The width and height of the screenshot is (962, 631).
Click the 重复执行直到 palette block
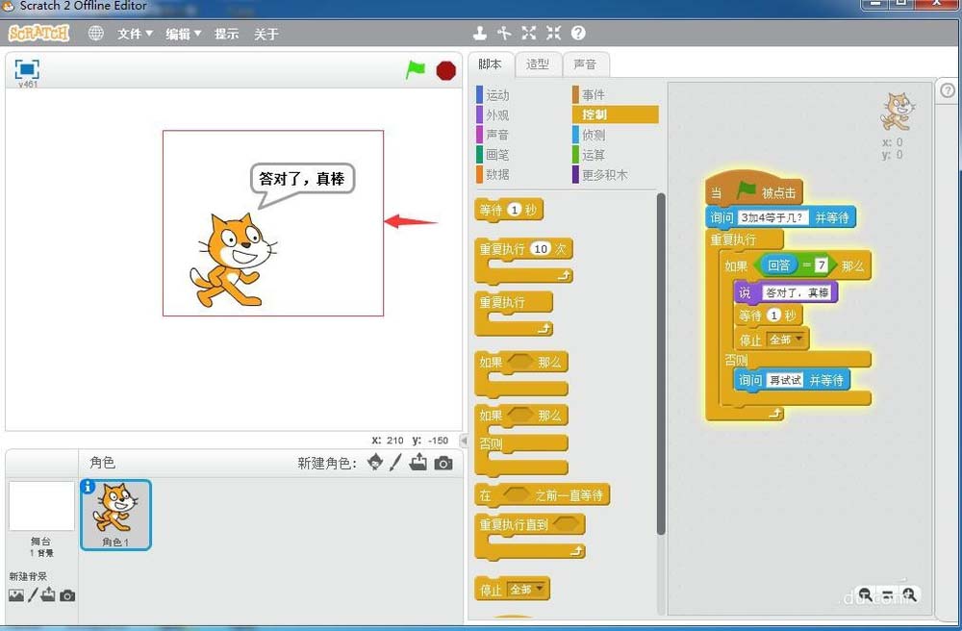pyautogui.click(x=529, y=537)
